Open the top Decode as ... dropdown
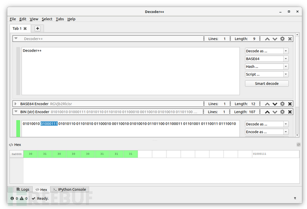The height and width of the screenshot is (209, 307). click(x=267, y=51)
